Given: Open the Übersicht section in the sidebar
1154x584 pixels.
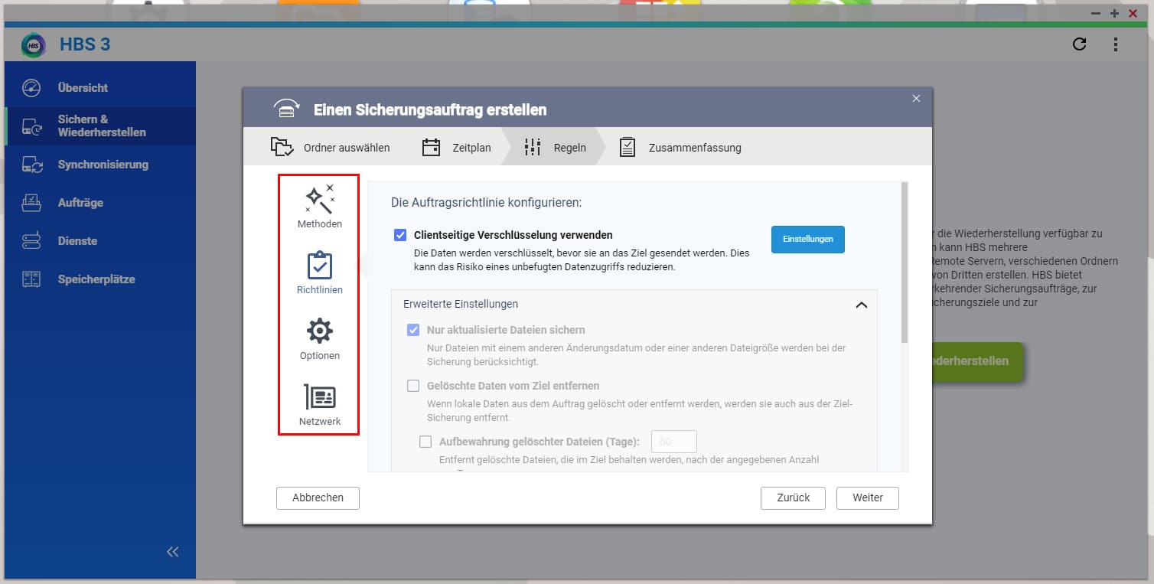Looking at the screenshot, I should point(100,88).
